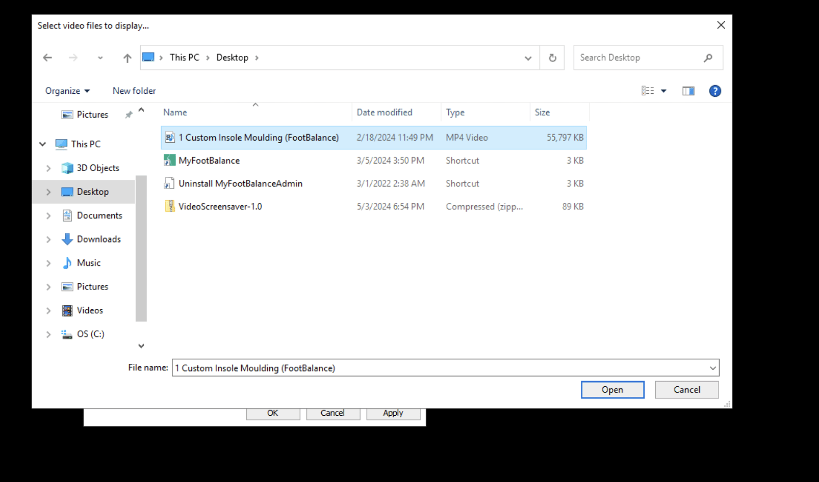Click the Cancel button
This screenshot has height=482, width=819.
(x=686, y=389)
